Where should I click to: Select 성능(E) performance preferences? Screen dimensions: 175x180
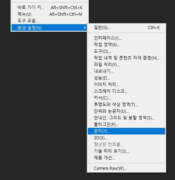pyautogui.click(x=126, y=78)
